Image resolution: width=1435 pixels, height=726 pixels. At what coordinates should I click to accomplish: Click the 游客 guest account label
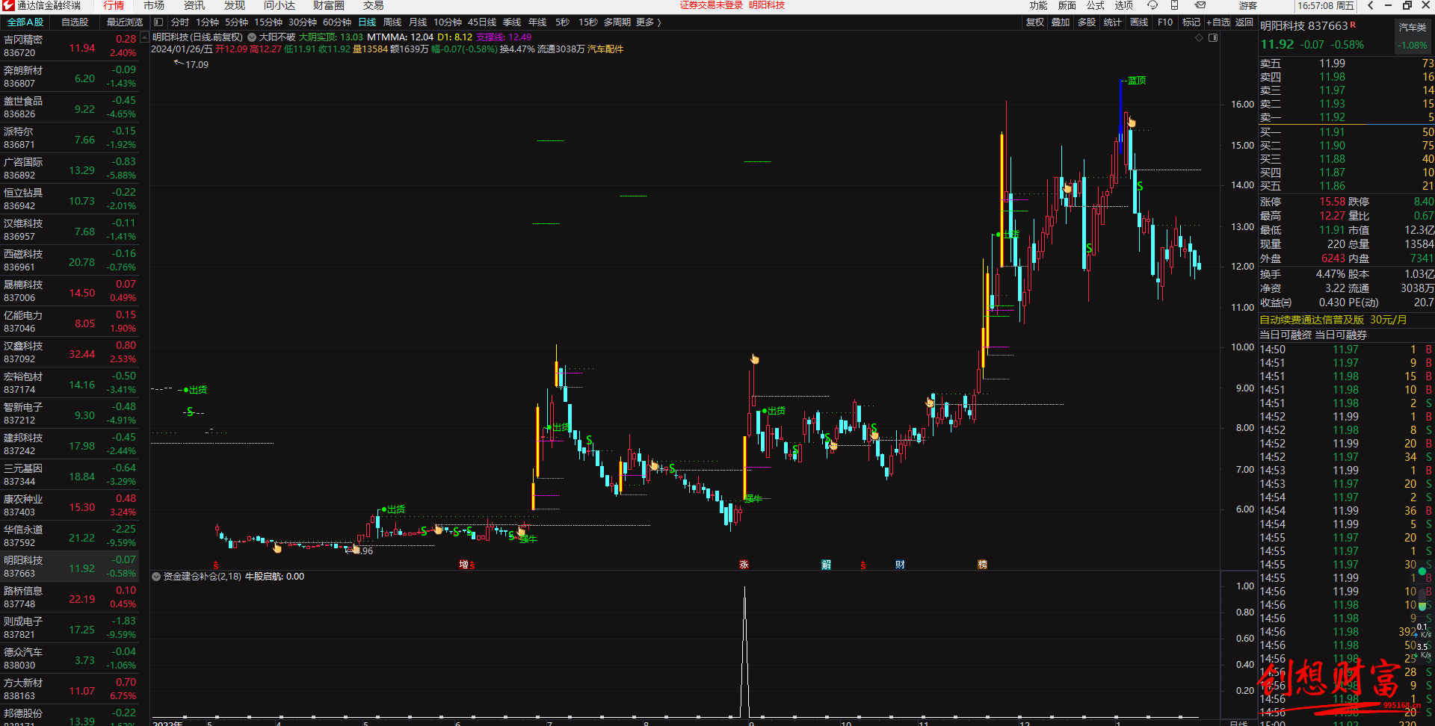1249,5
